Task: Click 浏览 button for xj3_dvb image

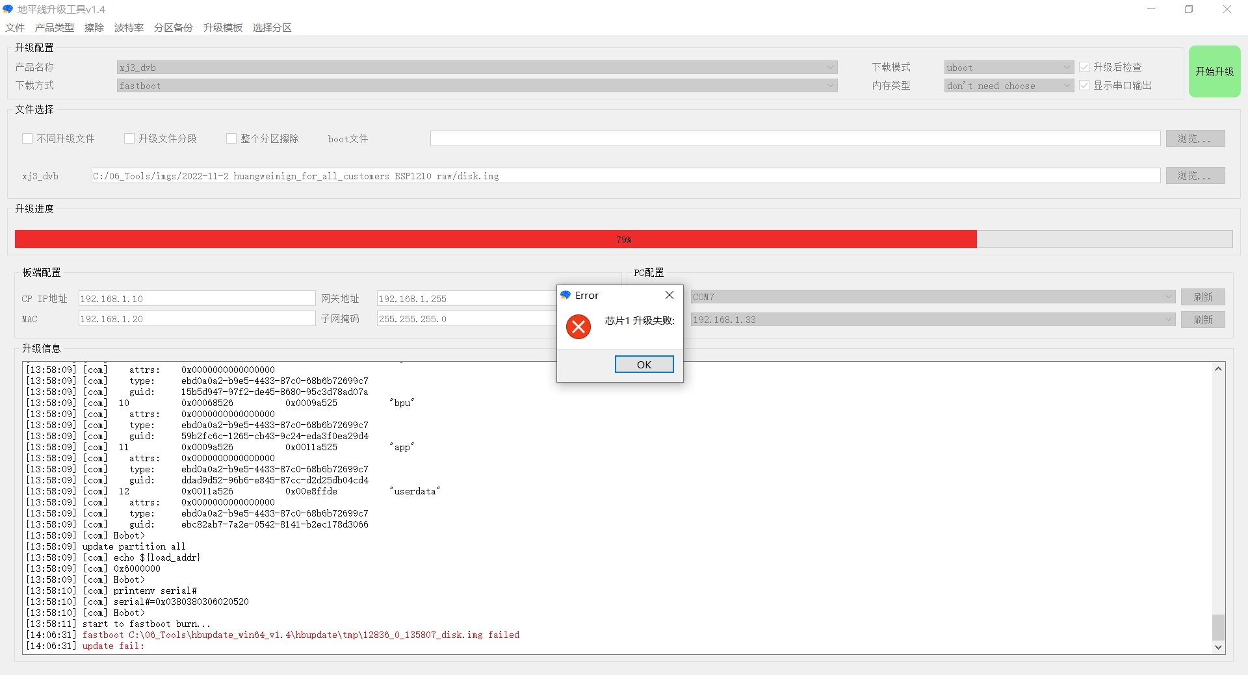Action: pos(1195,175)
